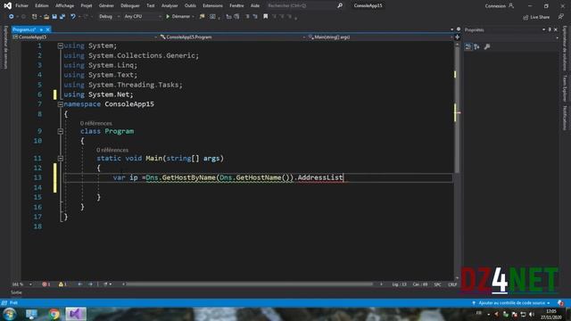The height and width of the screenshot is (321, 571).
Task: Open the Propriétés window options dropdown
Action: tap(543, 29)
